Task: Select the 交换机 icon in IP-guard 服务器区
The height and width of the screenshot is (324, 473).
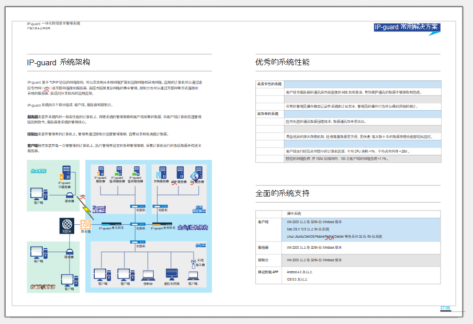Action: click(x=138, y=206)
